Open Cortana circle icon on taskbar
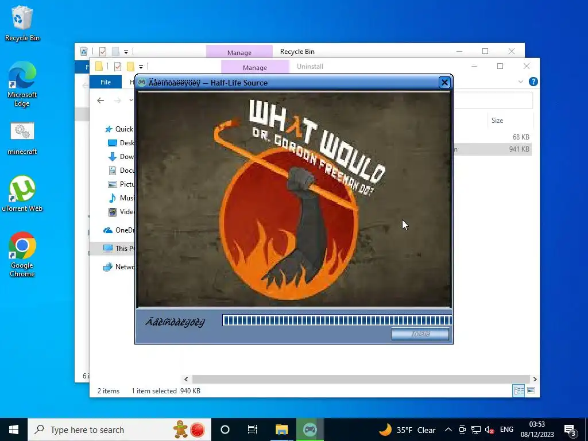 pyautogui.click(x=225, y=430)
